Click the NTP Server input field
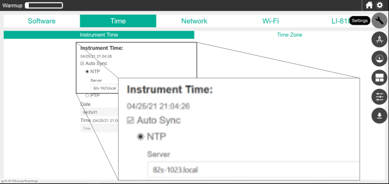Screen dimensions: 389x184 (x=104, y=88)
